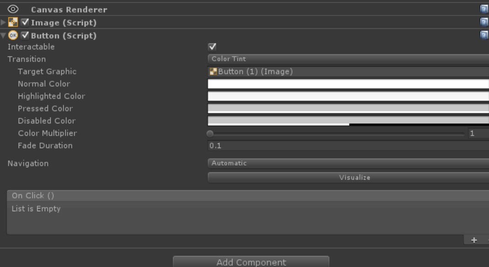Open help for Canvas Renderer component
The image size is (489, 267).
pos(484,9)
